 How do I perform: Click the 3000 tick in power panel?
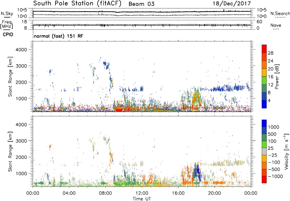pos(21,66)
